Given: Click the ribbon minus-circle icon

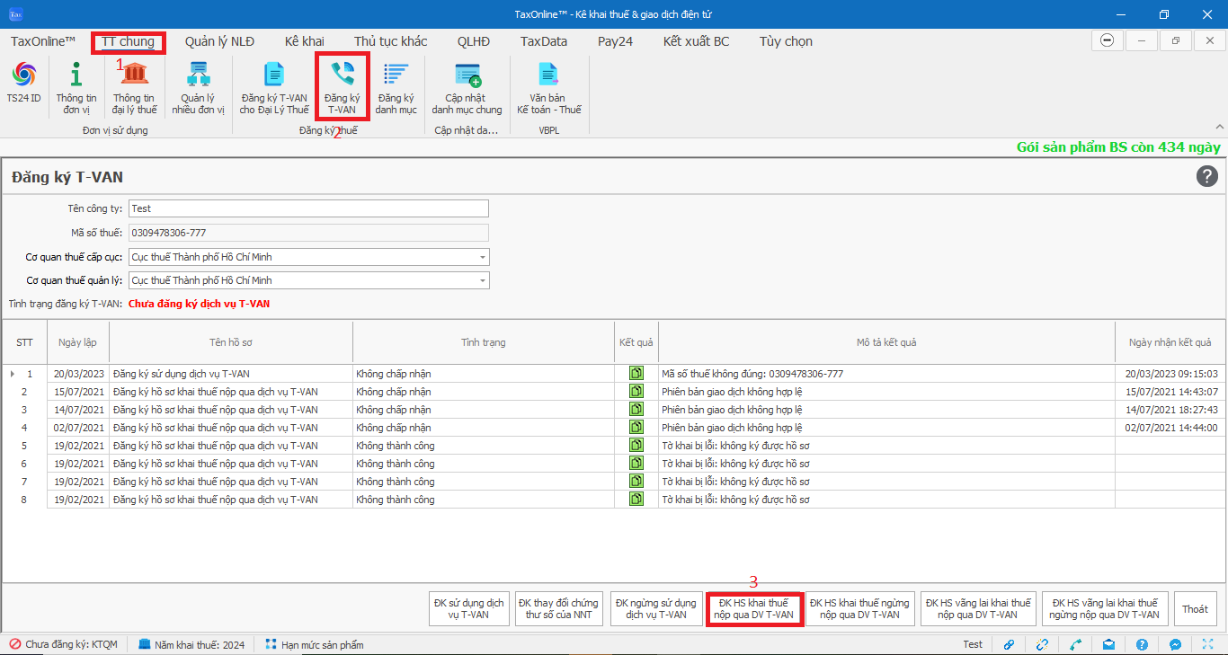Looking at the screenshot, I should tap(1108, 41).
